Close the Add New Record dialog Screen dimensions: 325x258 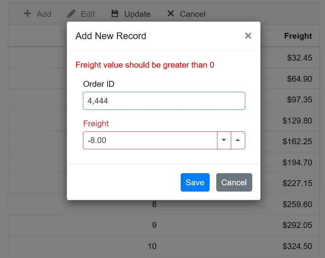coord(248,36)
